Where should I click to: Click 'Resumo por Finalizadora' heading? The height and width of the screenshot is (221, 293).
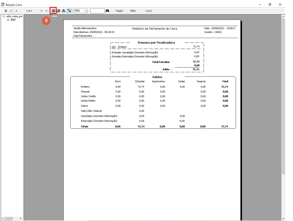click(x=157, y=43)
